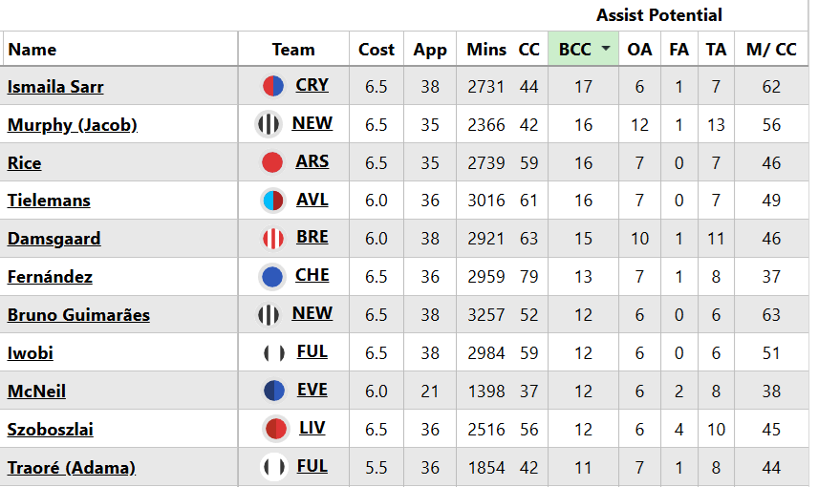Click the Aston Villa badge icon
Viewport: 818px width, 487px height.
click(x=272, y=201)
